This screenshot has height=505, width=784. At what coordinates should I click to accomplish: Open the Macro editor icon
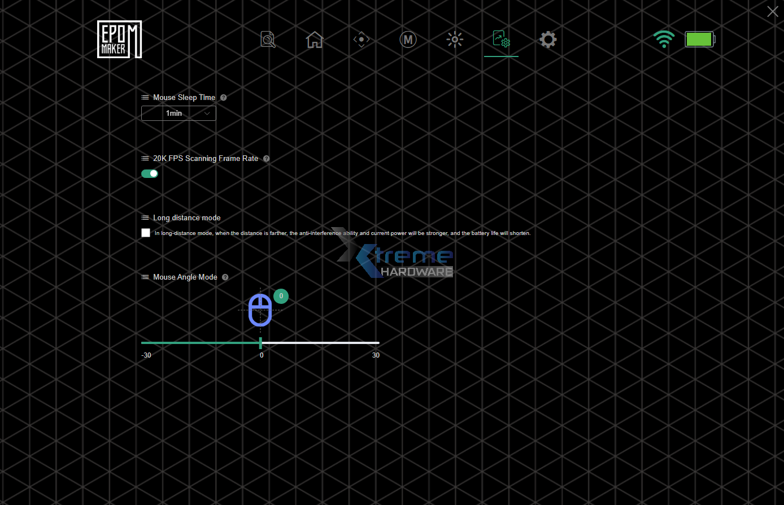(408, 40)
